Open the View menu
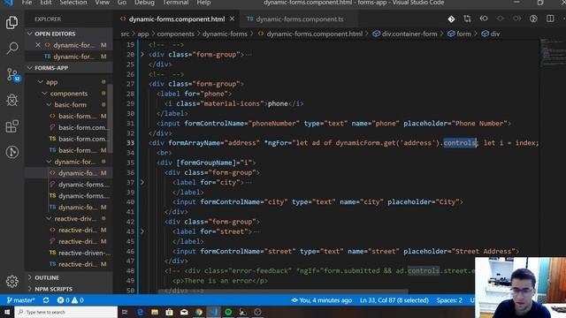This screenshot has height=318, width=566. point(103,3)
